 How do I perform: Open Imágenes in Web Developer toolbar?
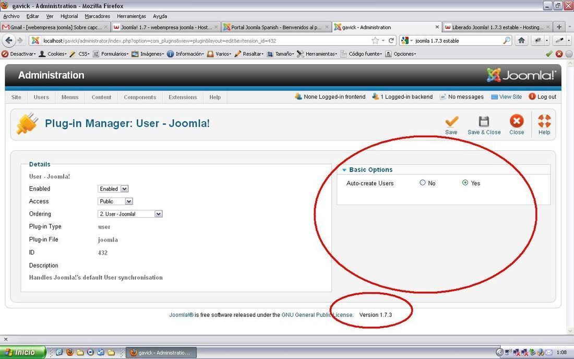pos(148,54)
